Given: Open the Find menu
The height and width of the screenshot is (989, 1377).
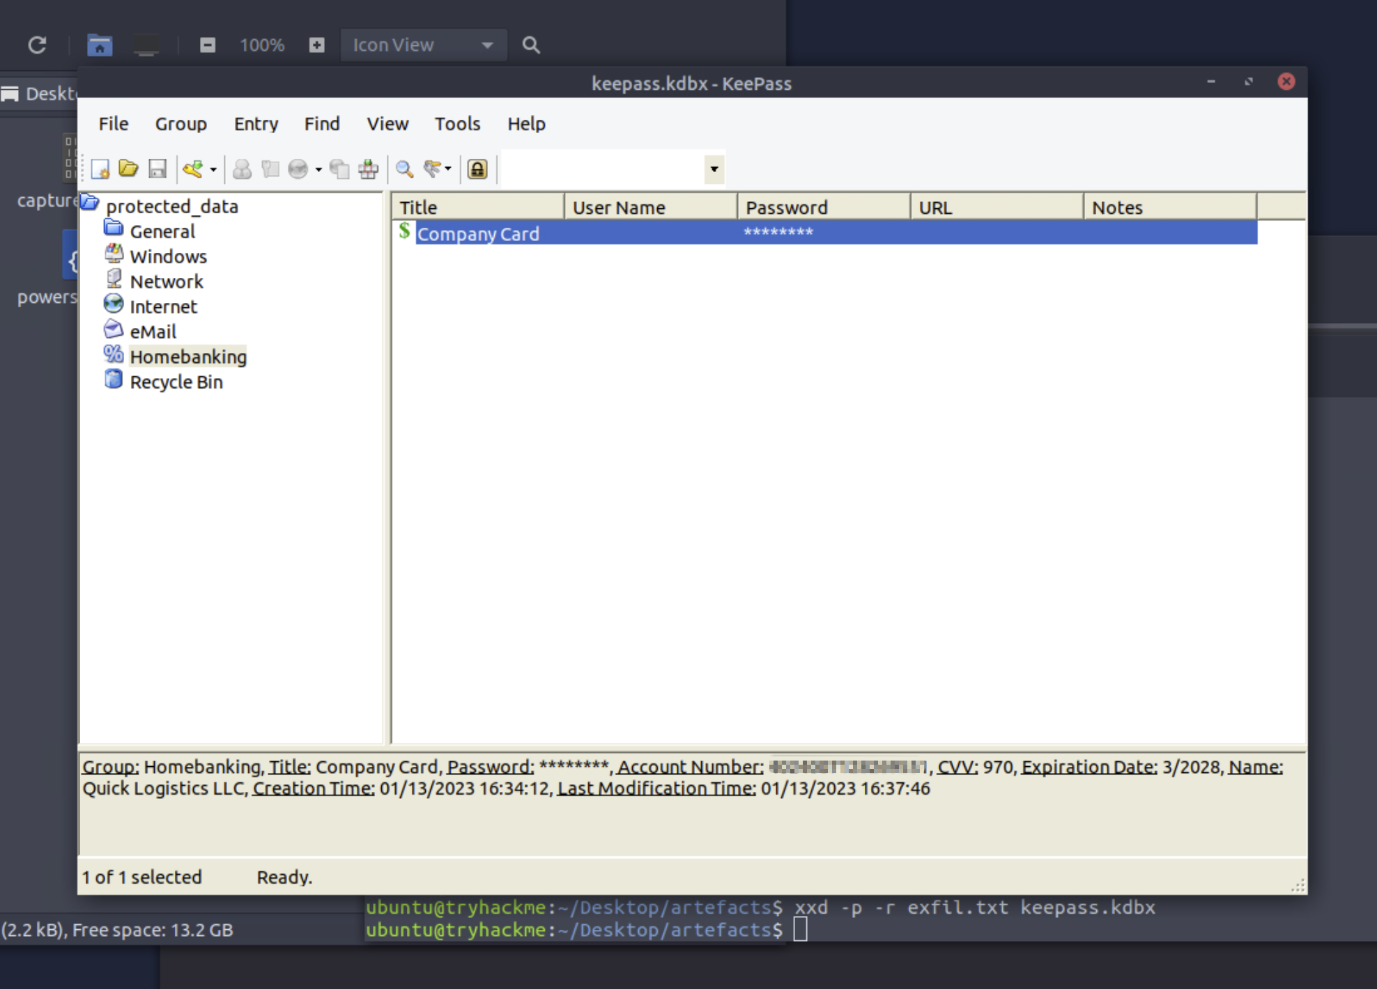Looking at the screenshot, I should point(322,124).
